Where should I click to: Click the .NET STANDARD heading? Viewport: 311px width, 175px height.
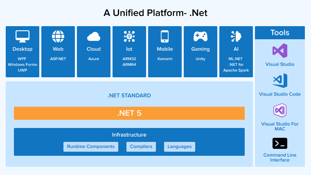[x=129, y=96]
